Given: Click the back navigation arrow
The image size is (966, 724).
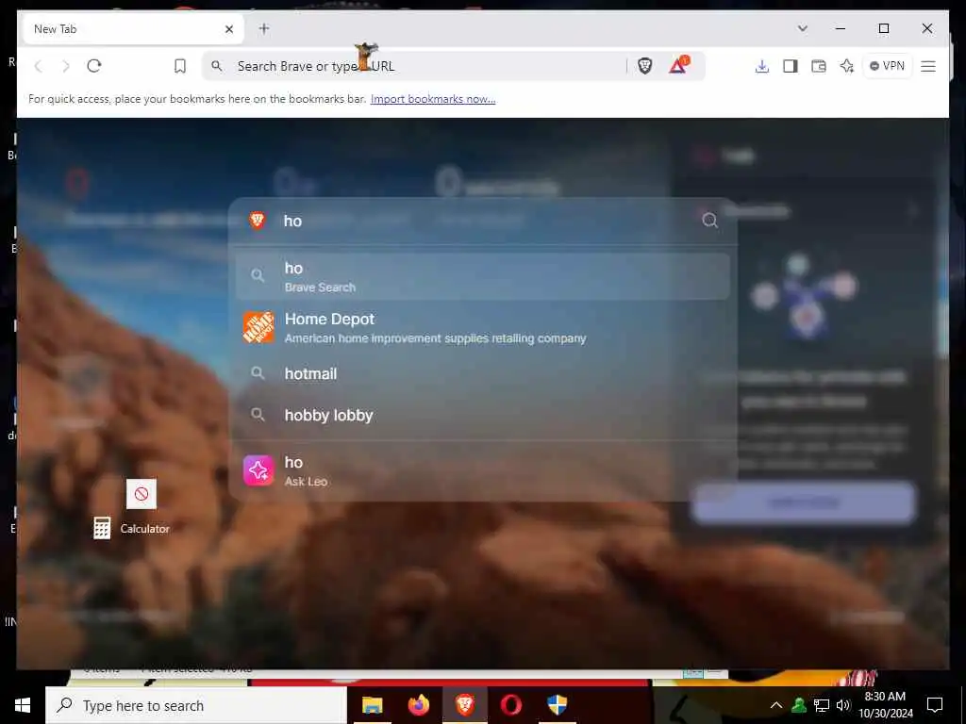Looking at the screenshot, I should [38, 66].
